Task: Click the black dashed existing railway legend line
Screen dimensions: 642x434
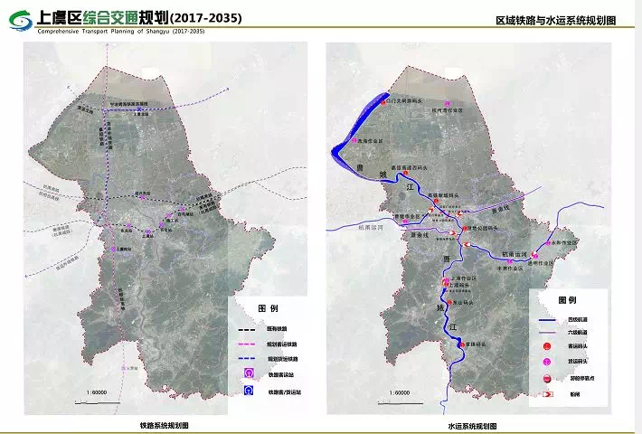Action: click(247, 329)
